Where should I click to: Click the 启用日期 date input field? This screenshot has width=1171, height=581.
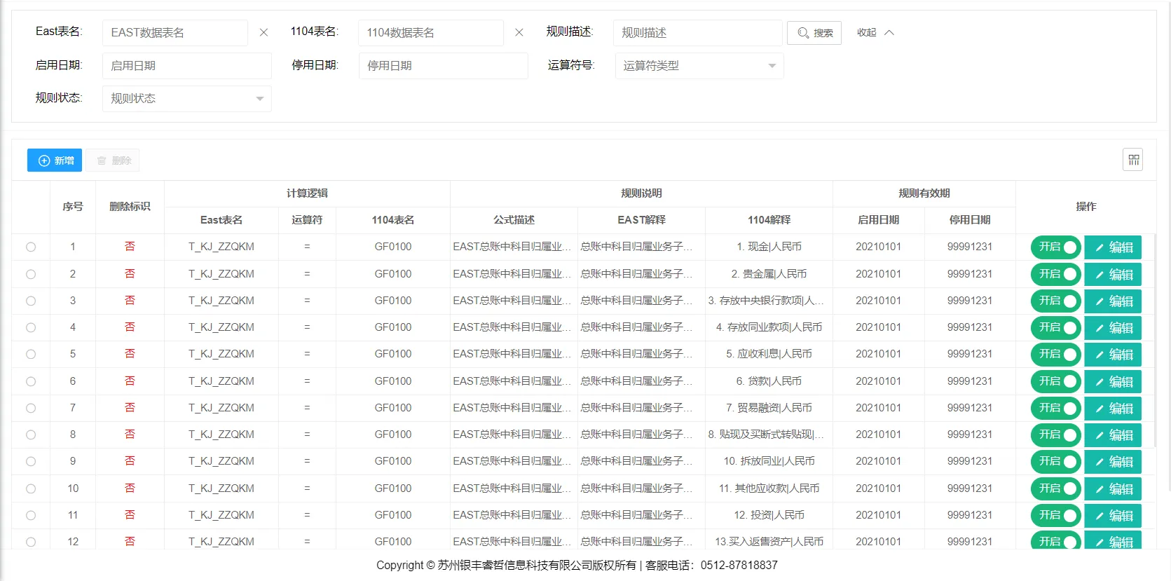click(186, 66)
